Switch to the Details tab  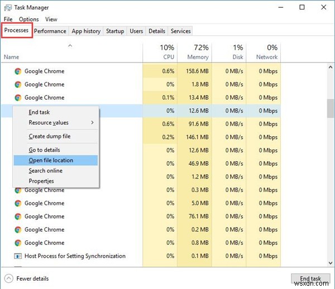tap(157, 31)
